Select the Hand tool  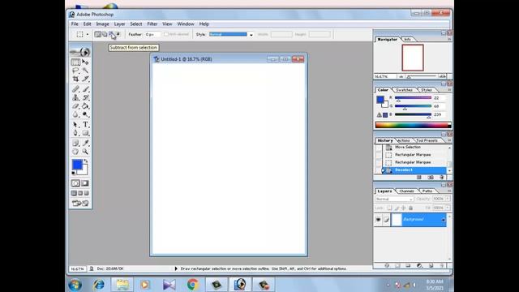click(x=75, y=152)
